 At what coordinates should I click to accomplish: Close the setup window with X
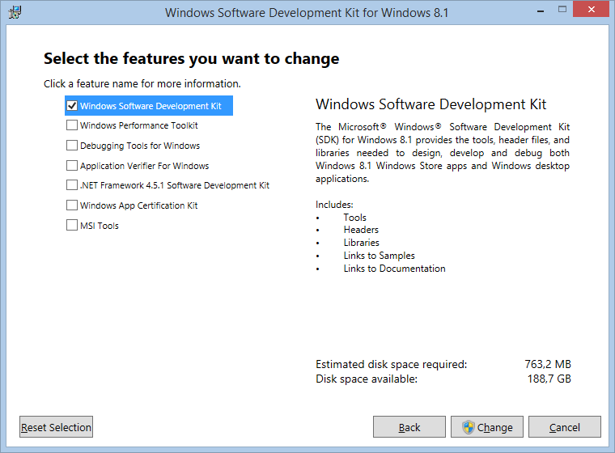591,10
